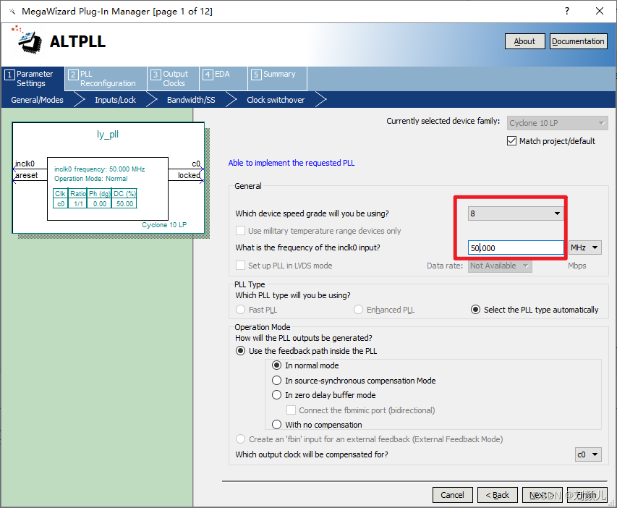This screenshot has height=508, width=617.
Task: Click the 'Able to implement the requested PLL' message
Action: click(x=292, y=163)
